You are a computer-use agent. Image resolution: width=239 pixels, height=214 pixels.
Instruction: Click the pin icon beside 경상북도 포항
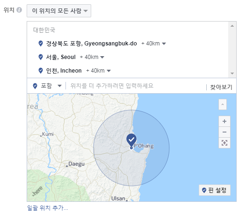tap(41, 44)
